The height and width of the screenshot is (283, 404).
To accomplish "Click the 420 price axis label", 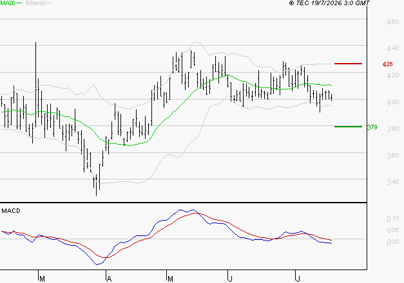I will click(x=393, y=75).
